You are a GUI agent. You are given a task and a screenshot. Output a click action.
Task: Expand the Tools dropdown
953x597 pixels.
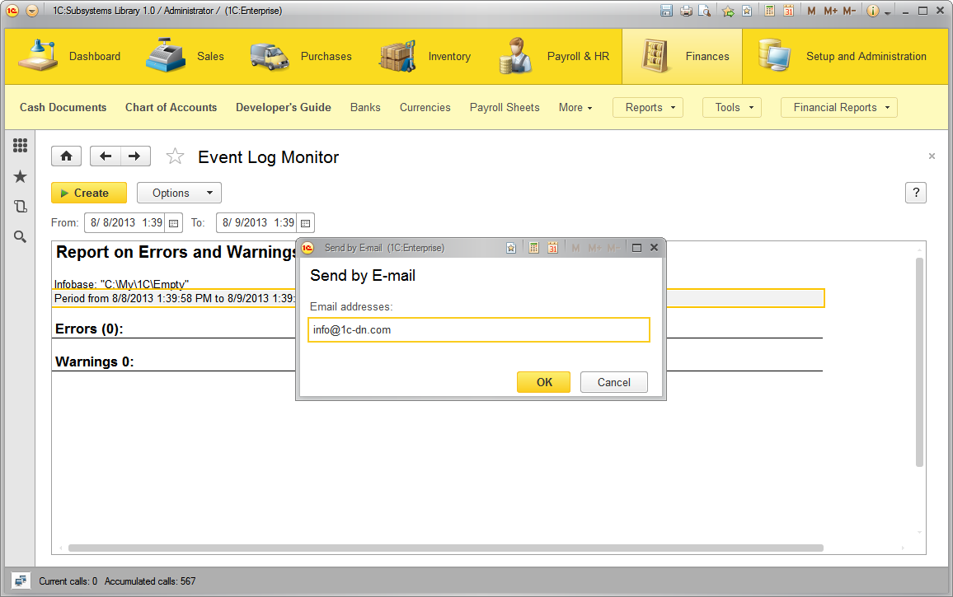coord(732,108)
